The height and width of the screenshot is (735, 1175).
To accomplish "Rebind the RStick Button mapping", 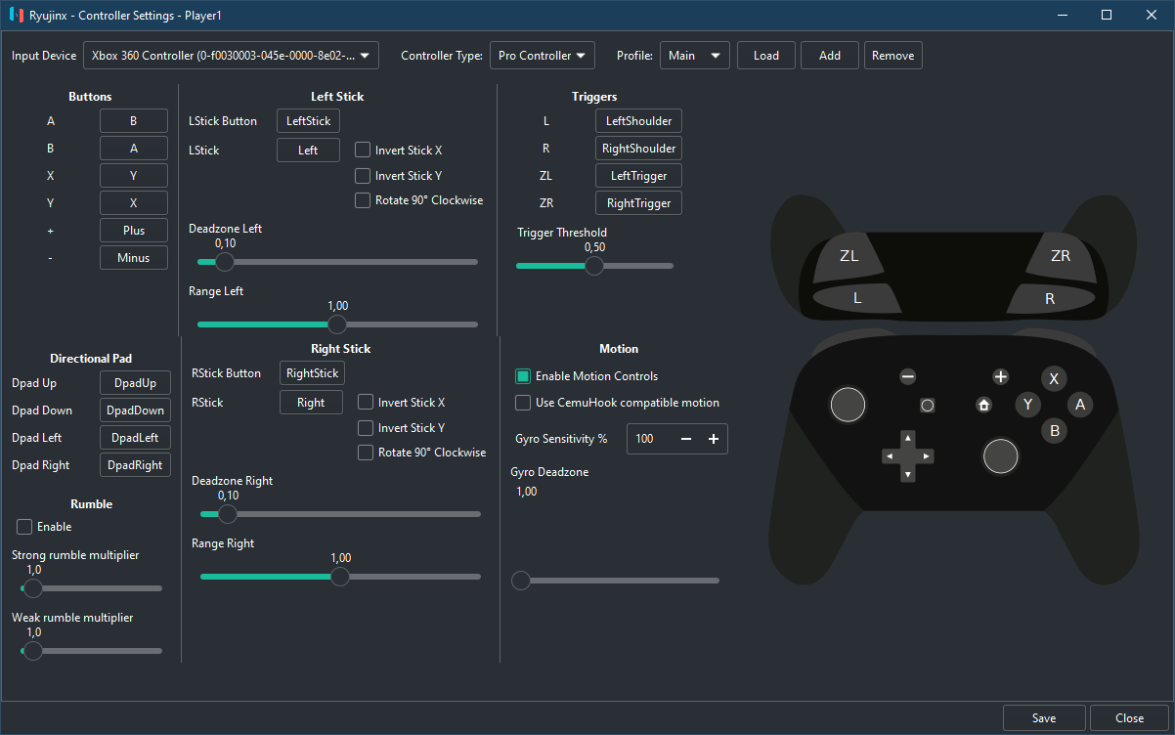I will click(313, 373).
